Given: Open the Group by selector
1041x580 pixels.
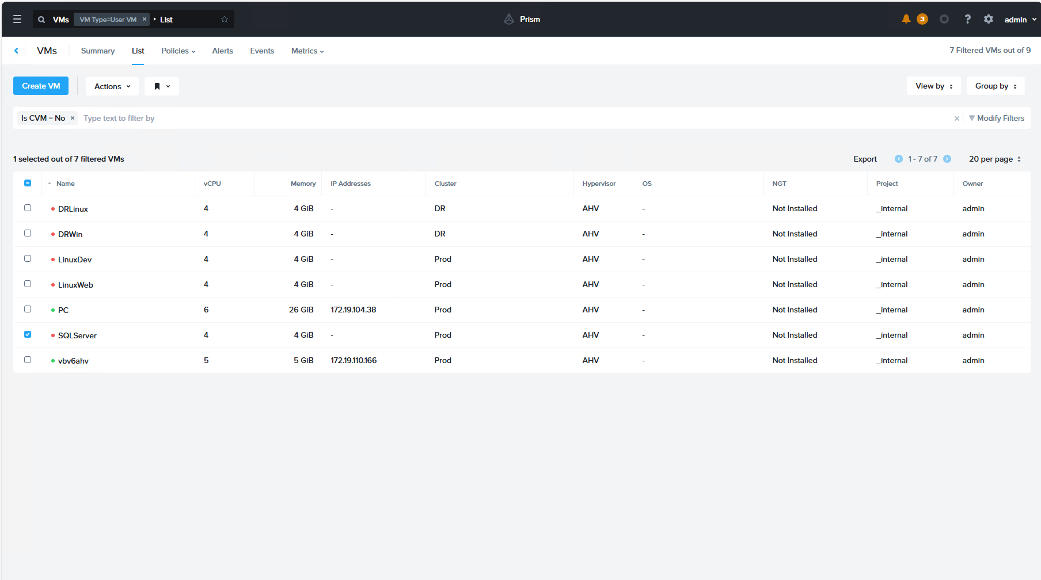Looking at the screenshot, I should coord(996,86).
